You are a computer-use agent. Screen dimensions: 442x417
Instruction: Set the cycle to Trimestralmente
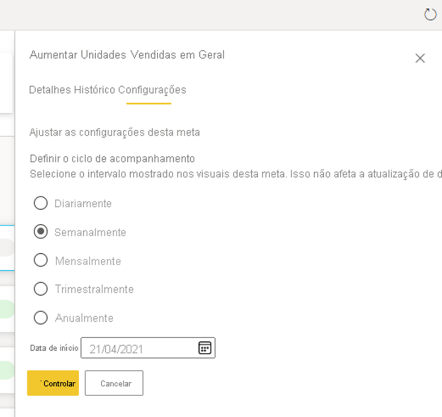pyautogui.click(x=41, y=289)
